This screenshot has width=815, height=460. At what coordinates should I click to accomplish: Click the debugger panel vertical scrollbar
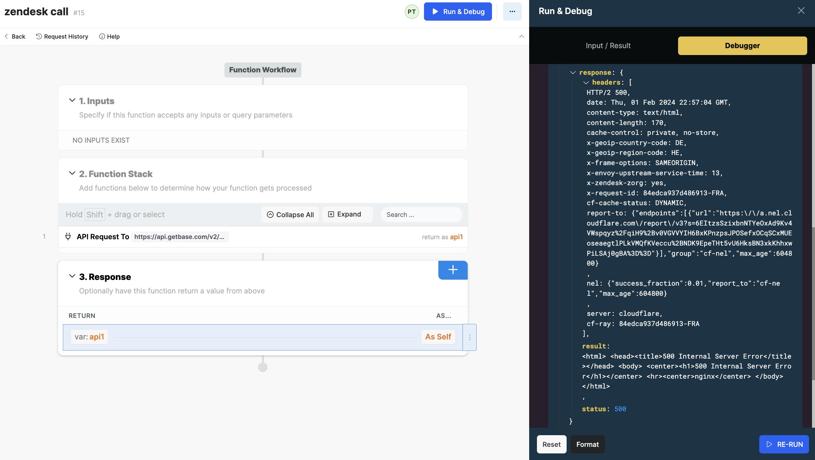click(813, 303)
